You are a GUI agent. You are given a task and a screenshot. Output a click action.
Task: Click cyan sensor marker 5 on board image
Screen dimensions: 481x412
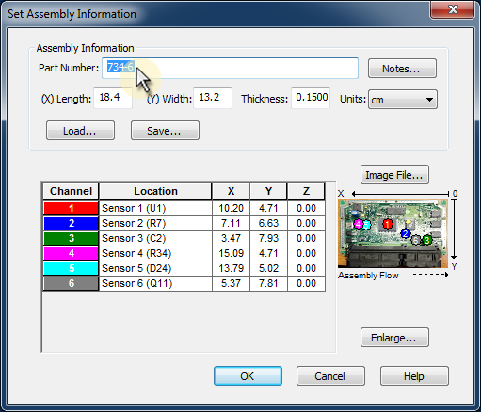pos(366,225)
